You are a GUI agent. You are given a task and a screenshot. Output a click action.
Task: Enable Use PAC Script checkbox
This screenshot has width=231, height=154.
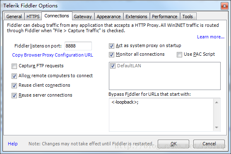179,54
